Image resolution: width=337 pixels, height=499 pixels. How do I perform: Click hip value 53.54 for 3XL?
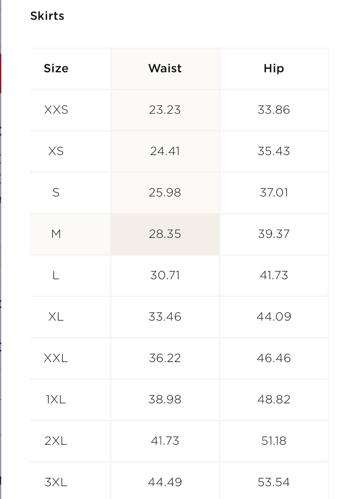pyautogui.click(x=274, y=482)
